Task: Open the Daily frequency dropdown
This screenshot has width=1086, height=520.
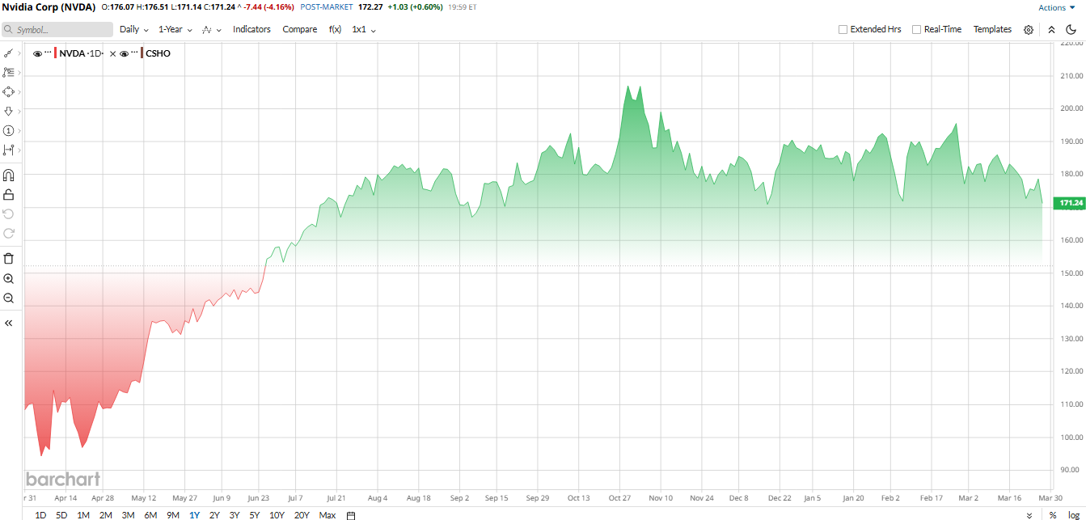Action: [x=134, y=29]
